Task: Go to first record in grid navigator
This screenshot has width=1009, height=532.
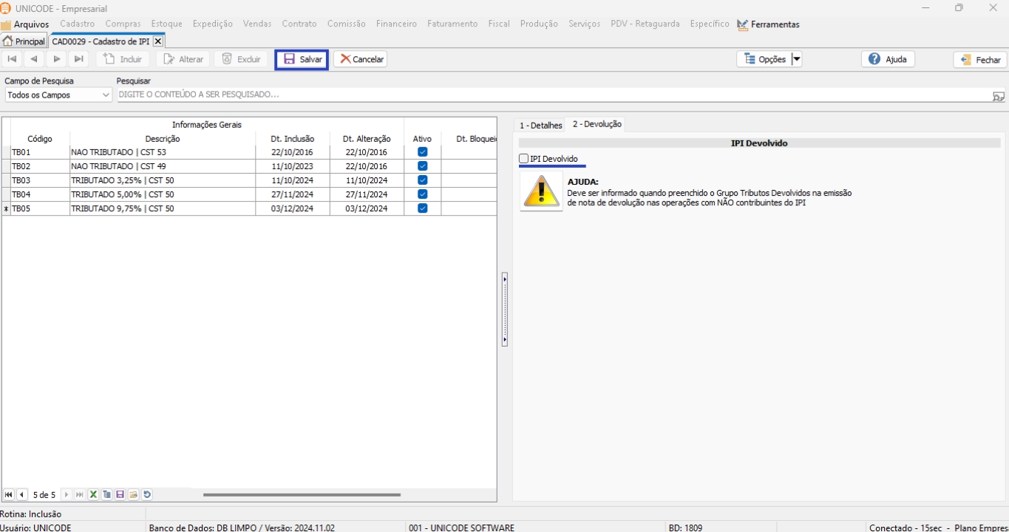Action: click(9, 495)
